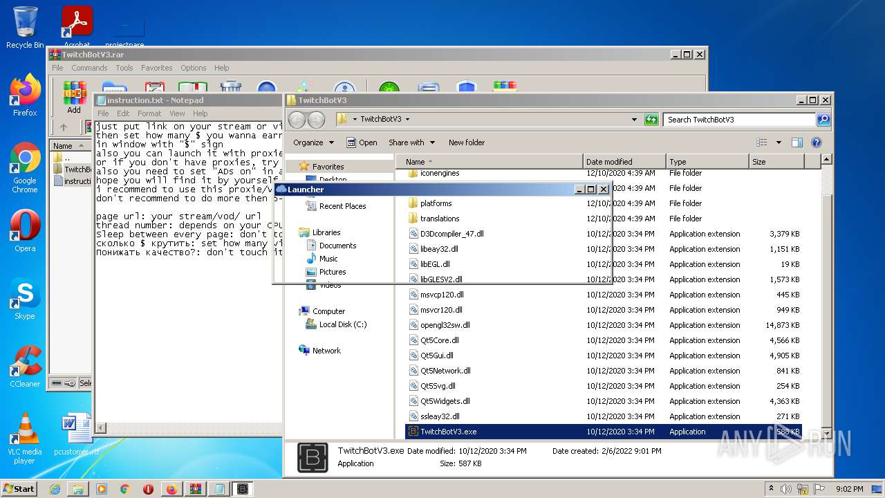Open the WinRAR Options menu
Viewport: 885px width, 498px height.
193,68
